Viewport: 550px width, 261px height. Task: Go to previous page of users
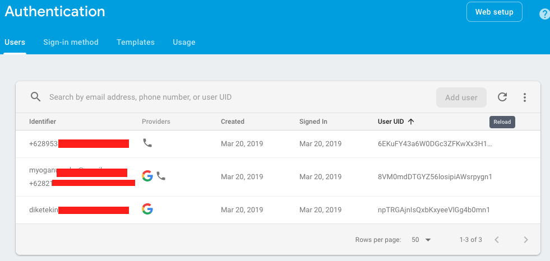pos(496,240)
